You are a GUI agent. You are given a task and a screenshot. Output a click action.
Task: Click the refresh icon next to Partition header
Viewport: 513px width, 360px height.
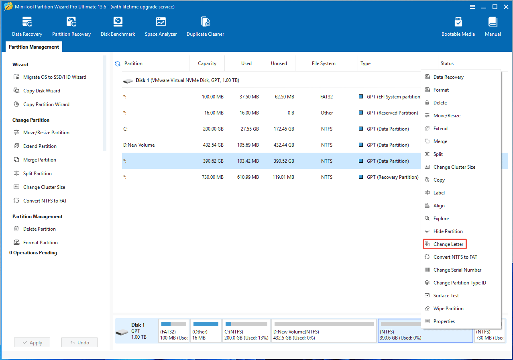coord(118,63)
